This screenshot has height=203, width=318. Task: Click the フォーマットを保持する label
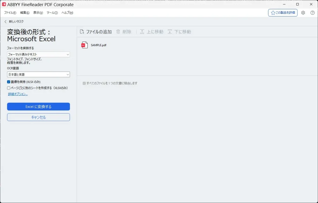coord(20,48)
